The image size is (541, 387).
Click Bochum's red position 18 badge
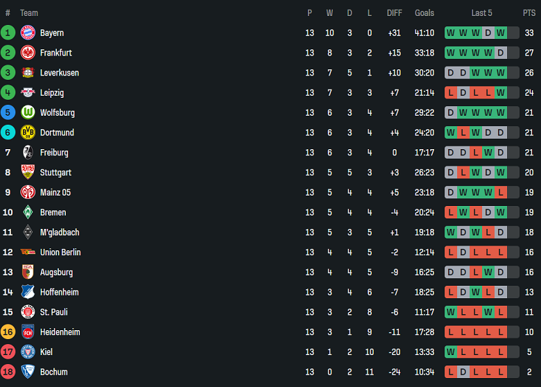(x=8, y=372)
